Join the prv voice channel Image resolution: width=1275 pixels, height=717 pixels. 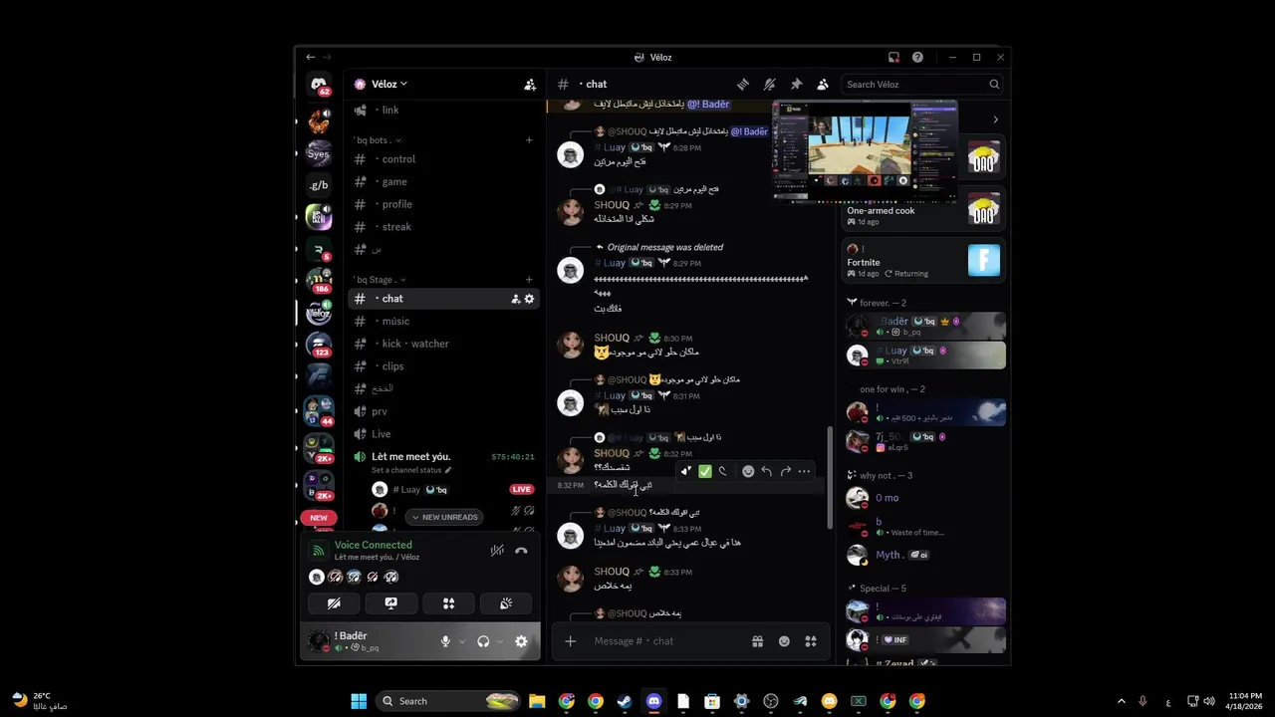pyautogui.click(x=443, y=411)
